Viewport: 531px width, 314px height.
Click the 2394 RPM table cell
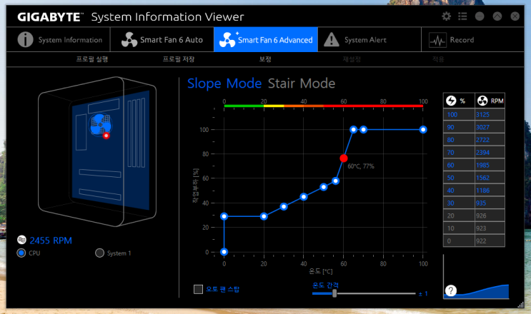pyautogui.click(x=490, y=153)
